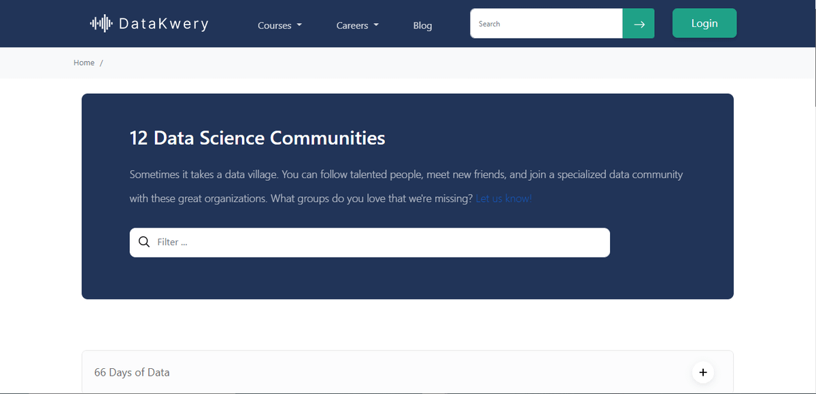Open the Courses dropdown menu
Image resolution: width=816 pixels, height=394 pixels.
275,26
